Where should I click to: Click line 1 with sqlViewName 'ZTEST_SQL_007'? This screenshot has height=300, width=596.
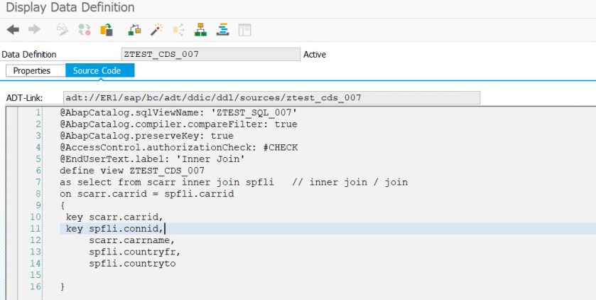click(x=178, y=112)
